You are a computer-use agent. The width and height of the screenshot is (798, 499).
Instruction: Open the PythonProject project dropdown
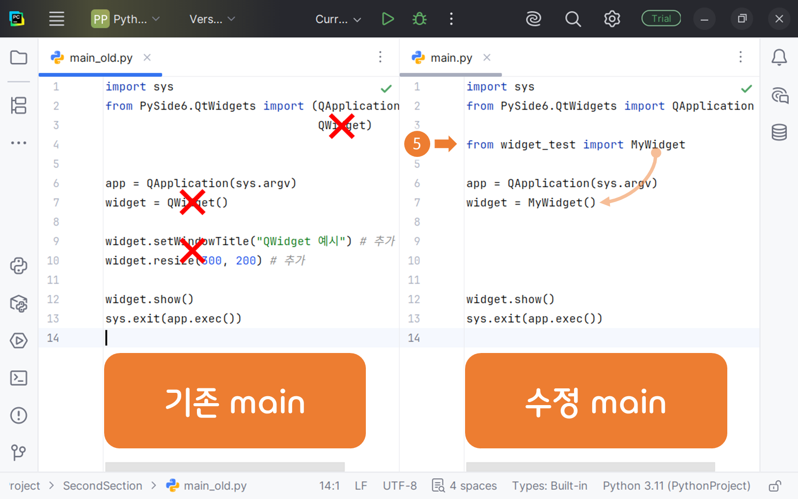[x=126, y=19]
